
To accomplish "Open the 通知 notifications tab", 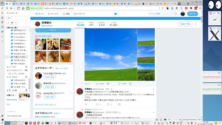I will pyautogui.click(x=66, y=14).
